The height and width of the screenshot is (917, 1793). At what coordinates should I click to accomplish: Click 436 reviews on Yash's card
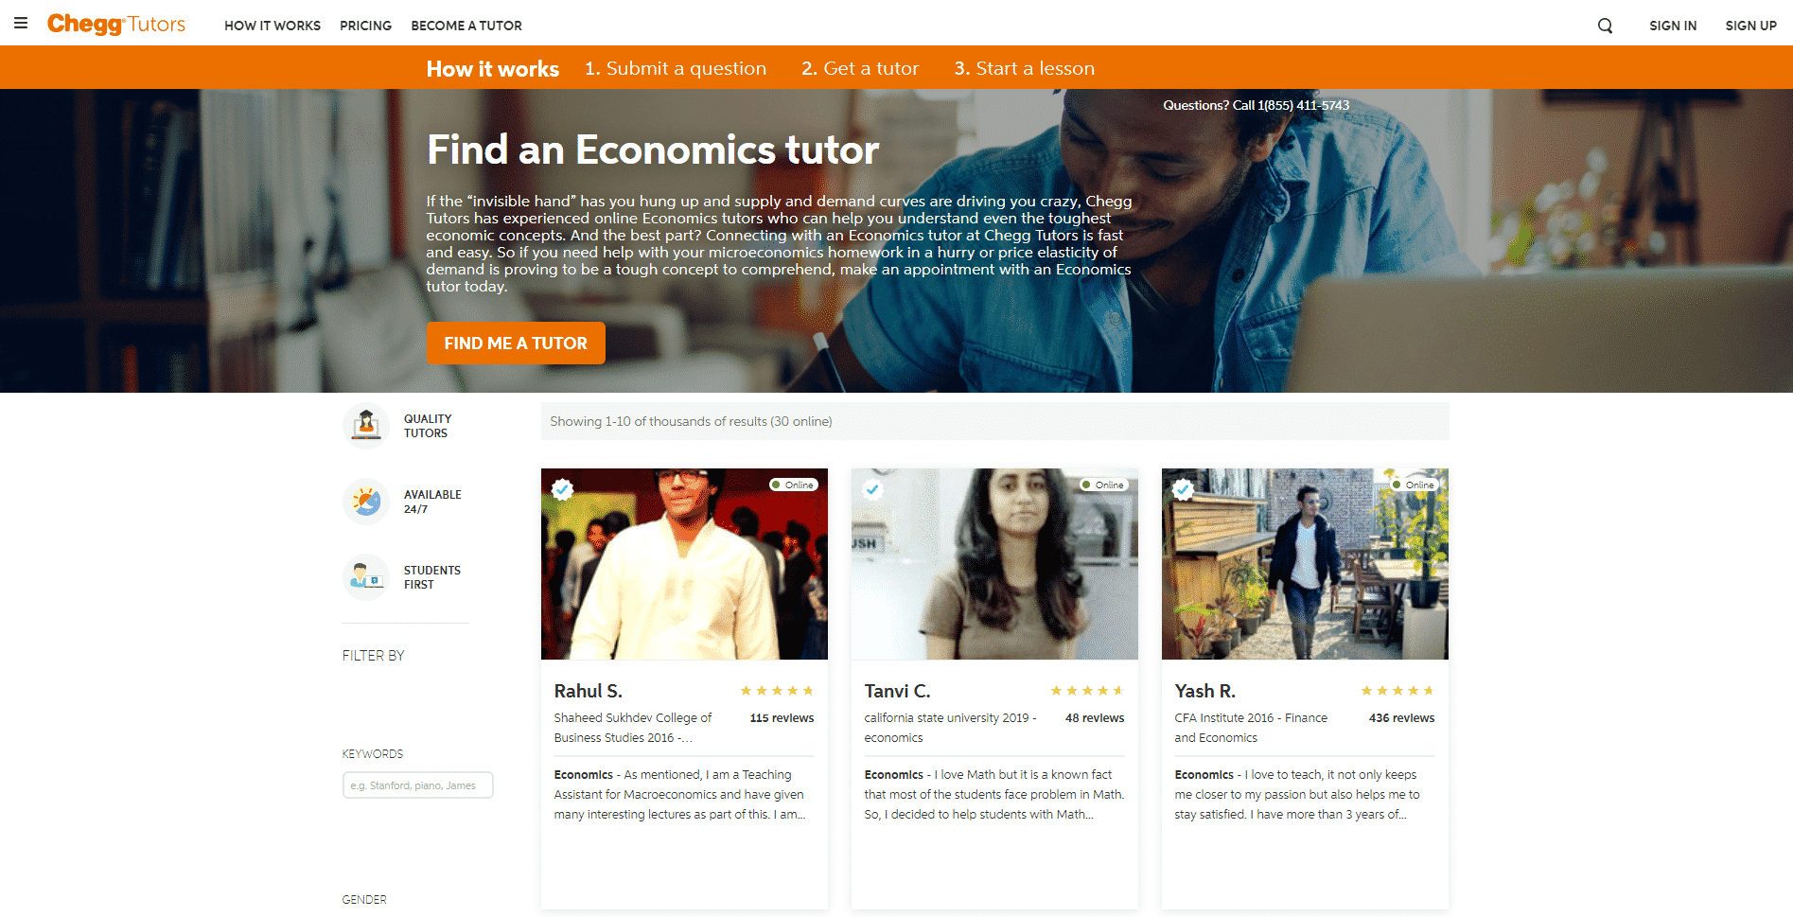1401,718
